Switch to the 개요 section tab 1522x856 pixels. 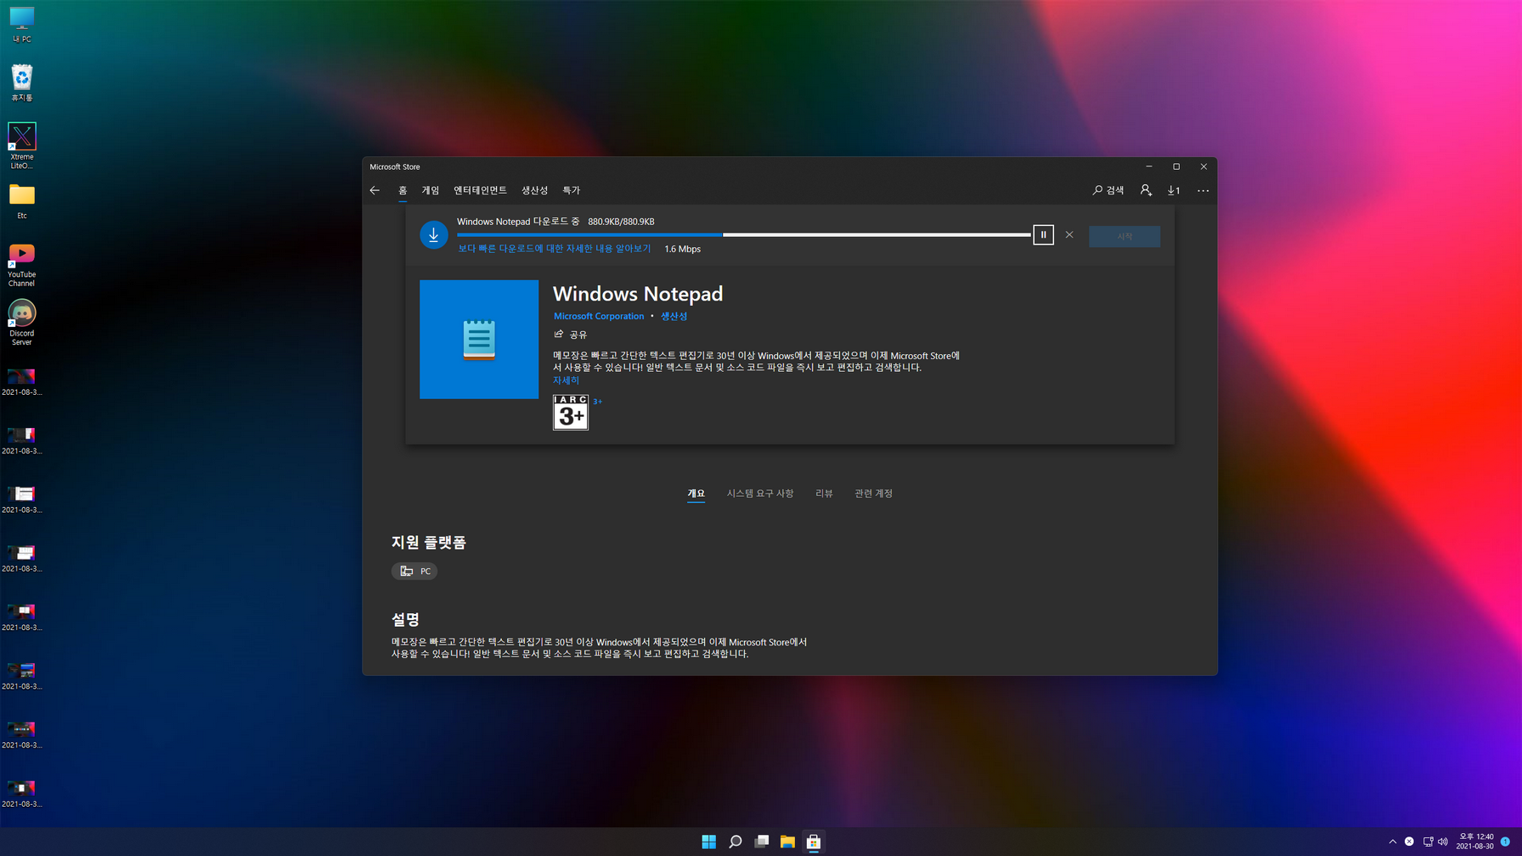696,493
